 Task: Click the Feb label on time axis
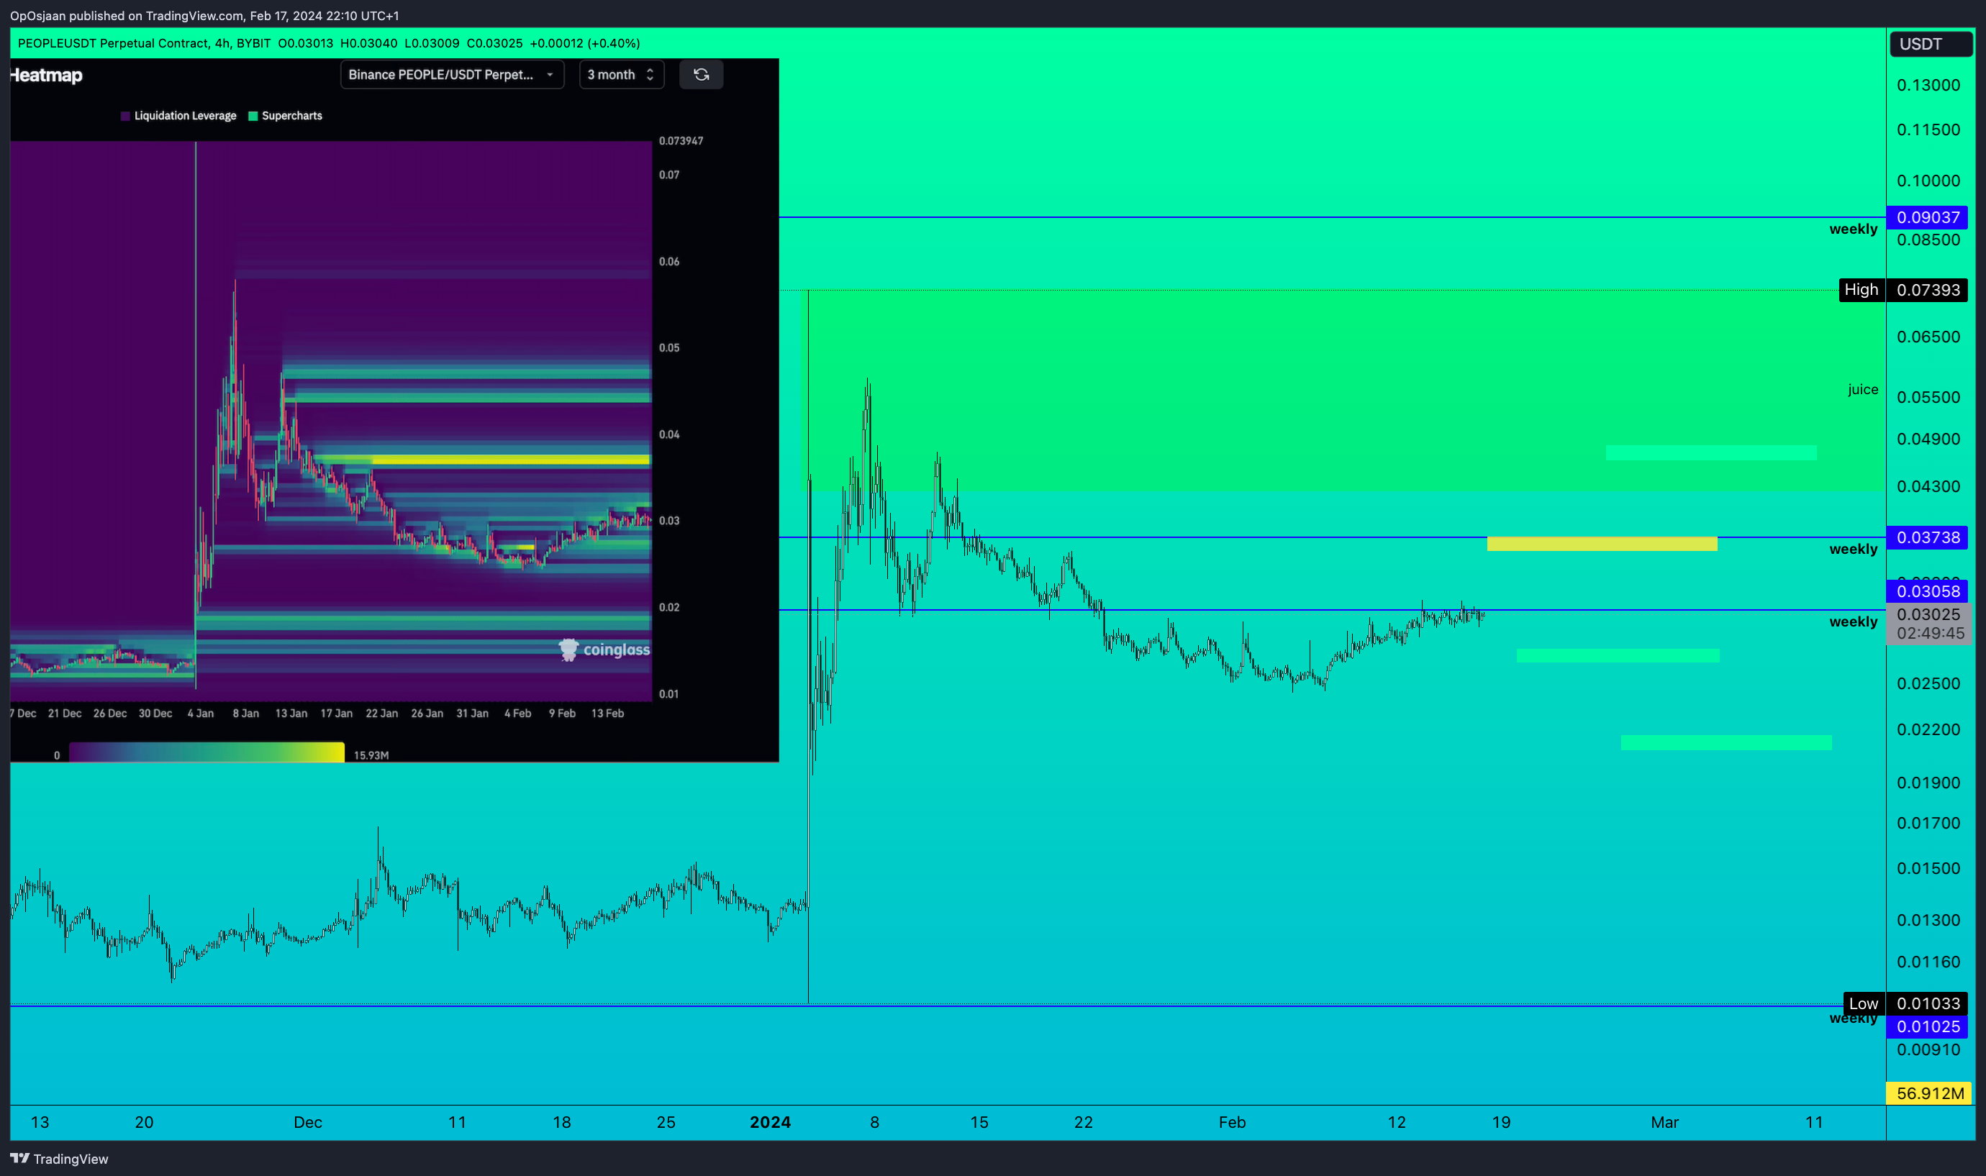tap(1232, 1122)
